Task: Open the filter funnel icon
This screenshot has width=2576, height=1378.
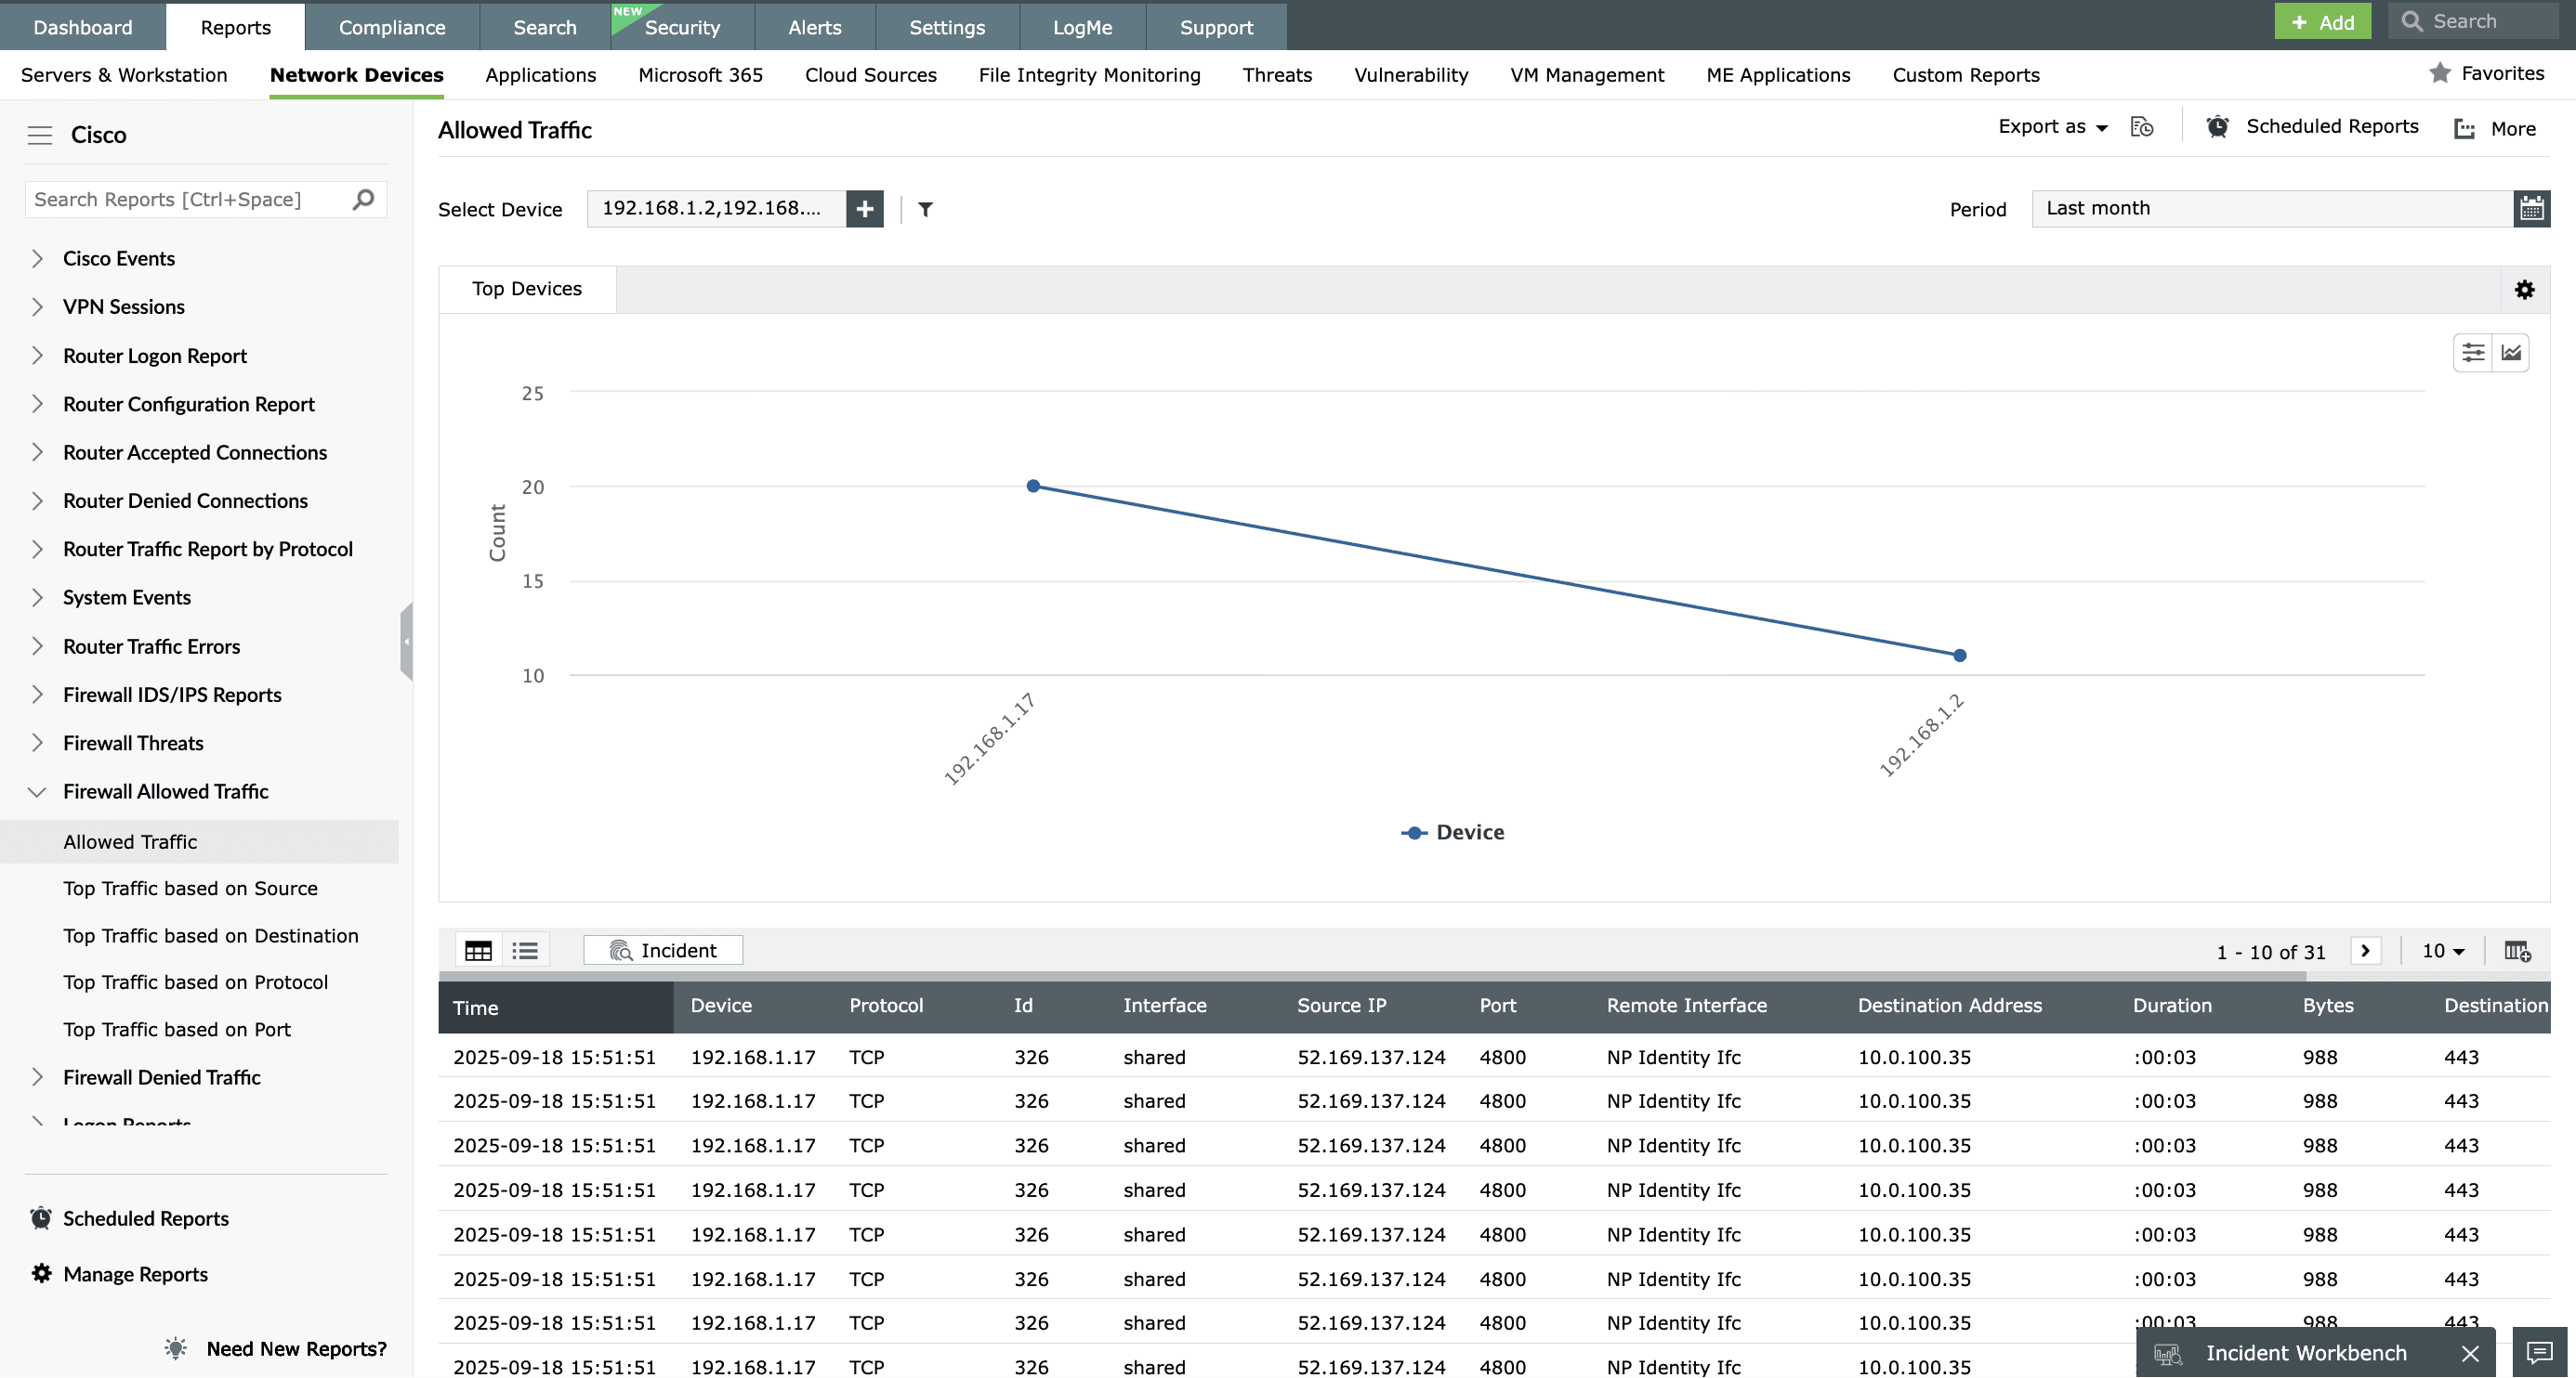Action: tap(925, 209)
